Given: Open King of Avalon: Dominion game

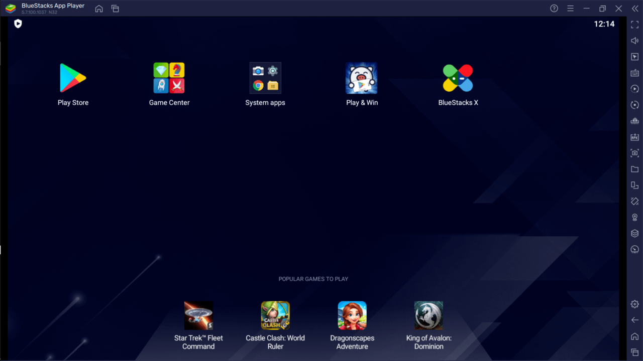Looking at the screenshot, I should [428, 315].
